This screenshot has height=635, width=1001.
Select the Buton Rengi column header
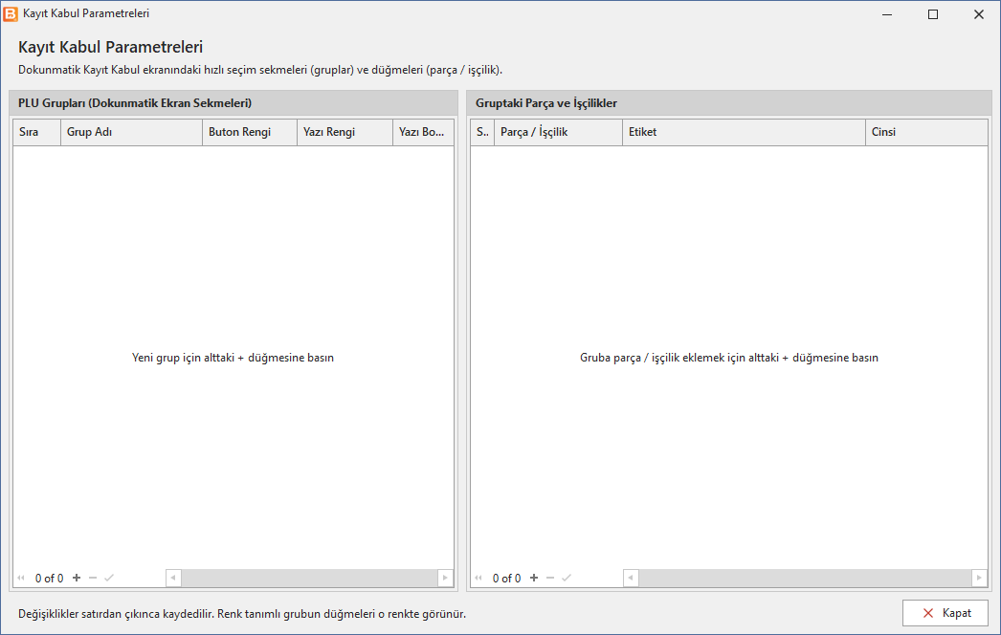tap(250, 132)
